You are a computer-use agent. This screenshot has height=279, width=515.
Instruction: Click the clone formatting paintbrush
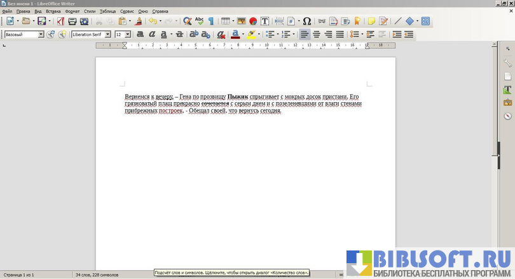(x=138, y=22)
